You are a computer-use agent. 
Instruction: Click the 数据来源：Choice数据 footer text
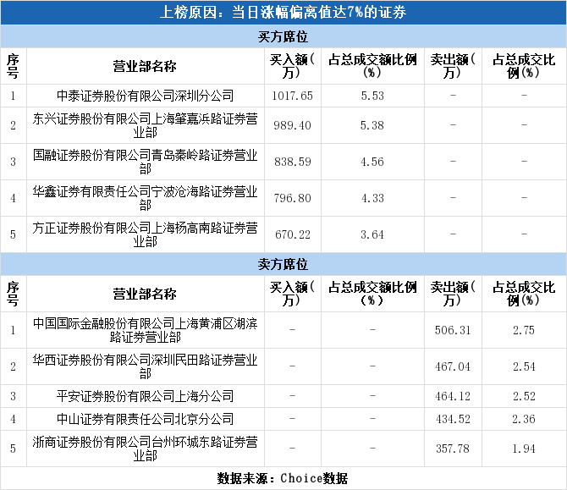pyautogui.click(x=283, y=478)
